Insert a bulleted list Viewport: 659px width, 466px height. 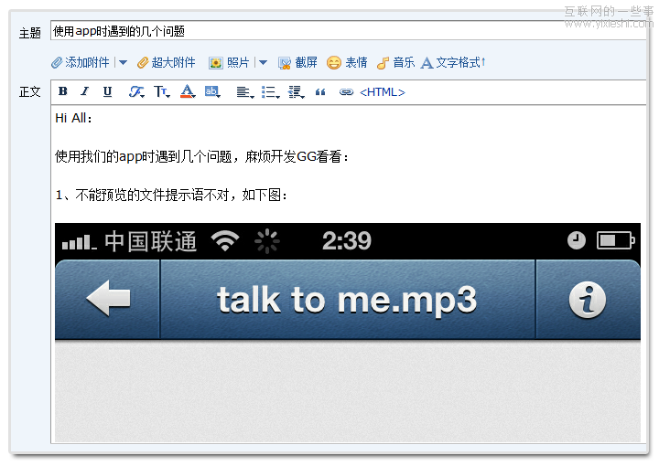pos(270,92)
